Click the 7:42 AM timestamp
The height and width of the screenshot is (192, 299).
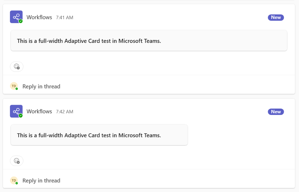(x=65, y=112)
